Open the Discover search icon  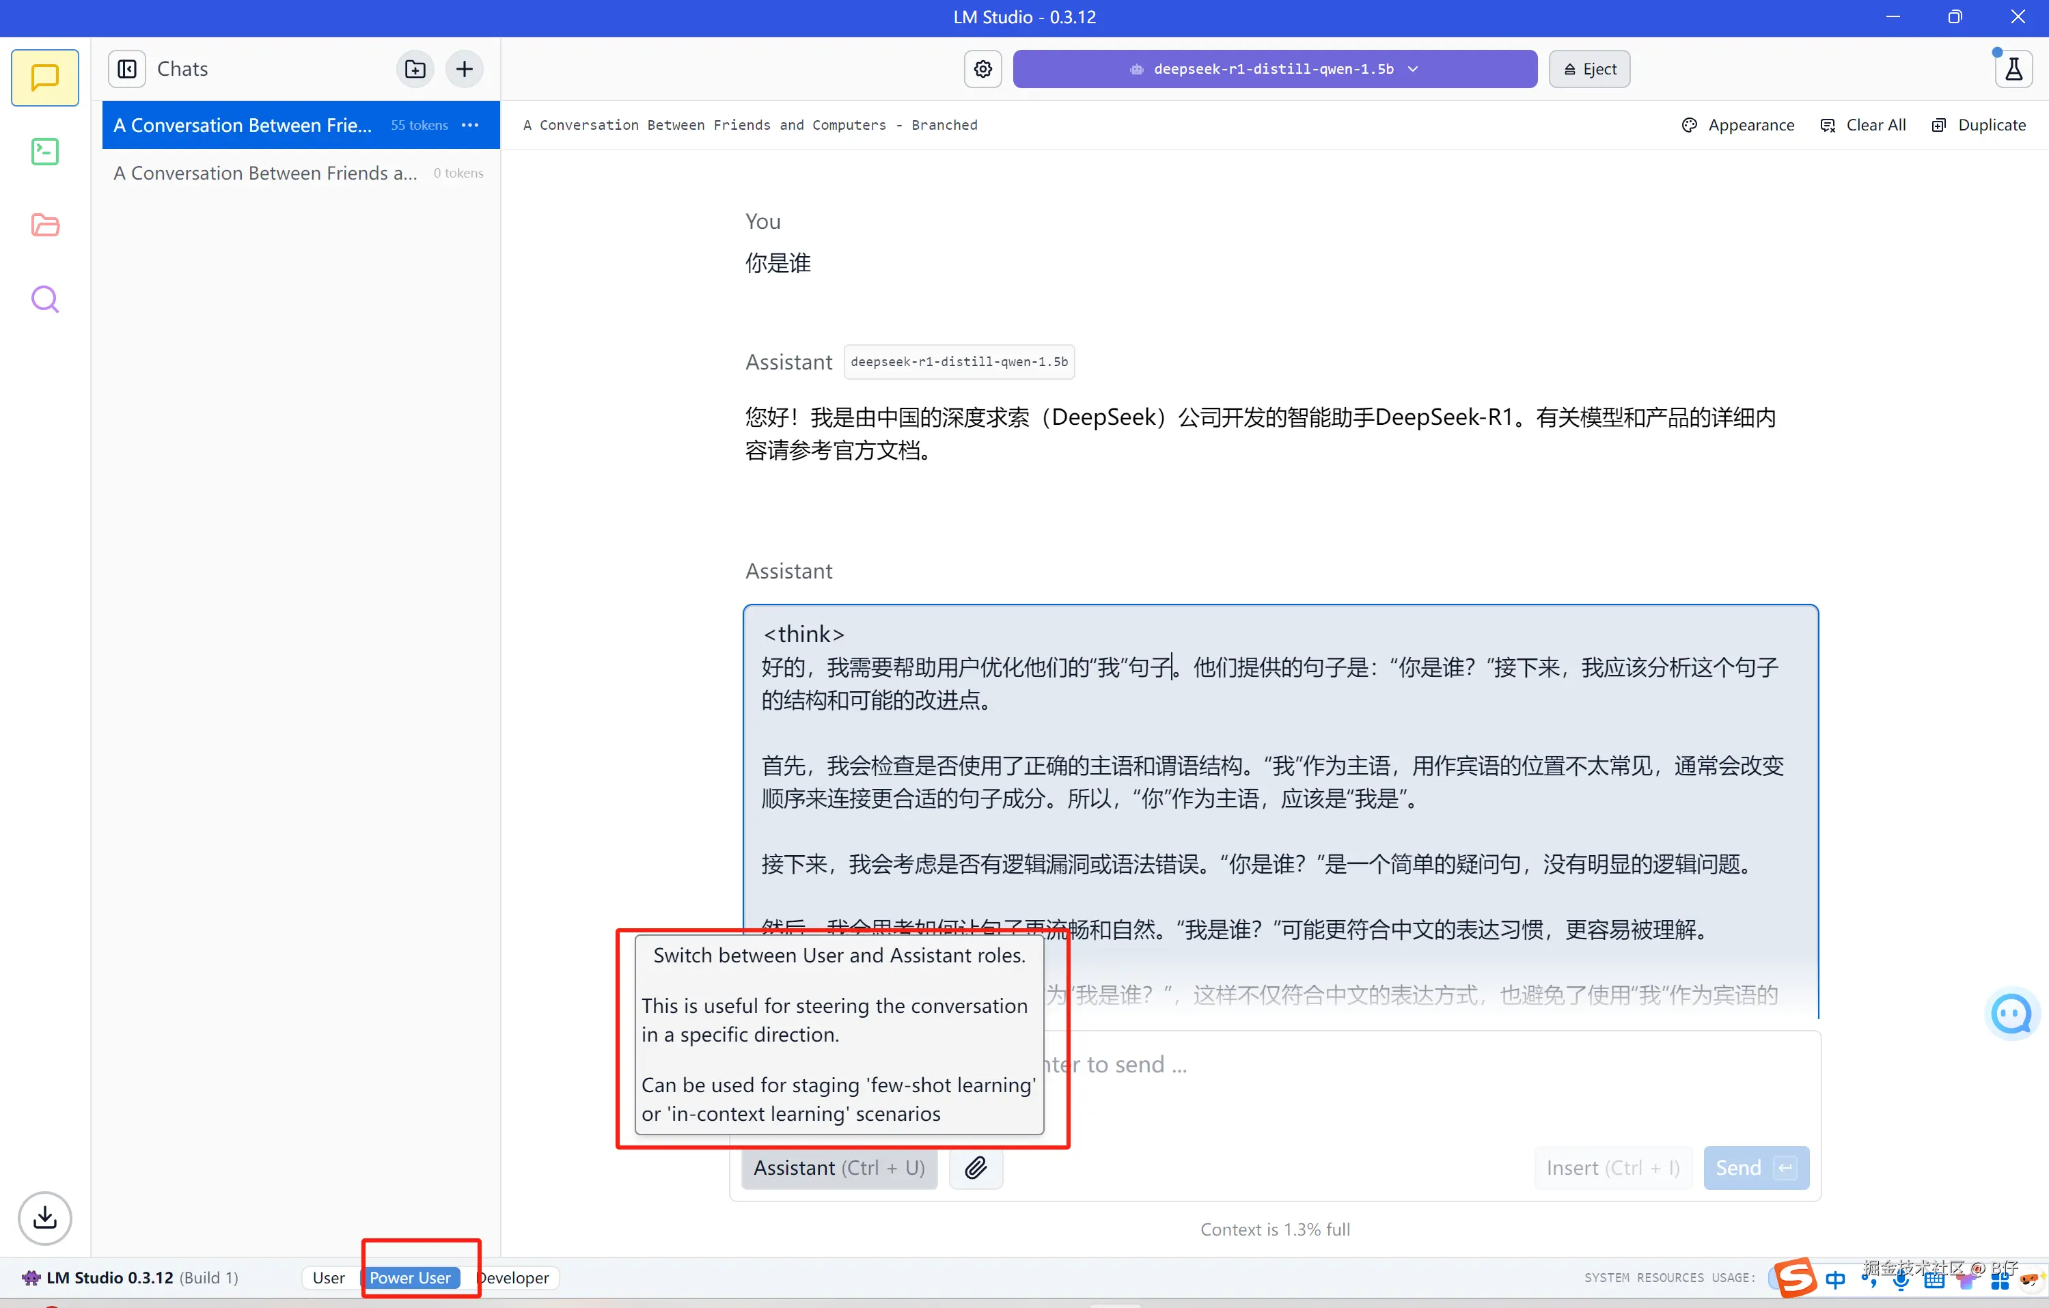click(44, 299)
